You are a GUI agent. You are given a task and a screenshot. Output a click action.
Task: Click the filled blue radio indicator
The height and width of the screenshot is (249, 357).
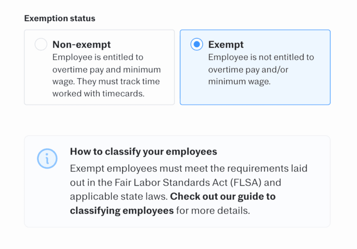[197, 44]
